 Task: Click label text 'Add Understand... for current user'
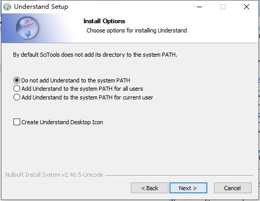pyautogui.click(x=87, y=97)
